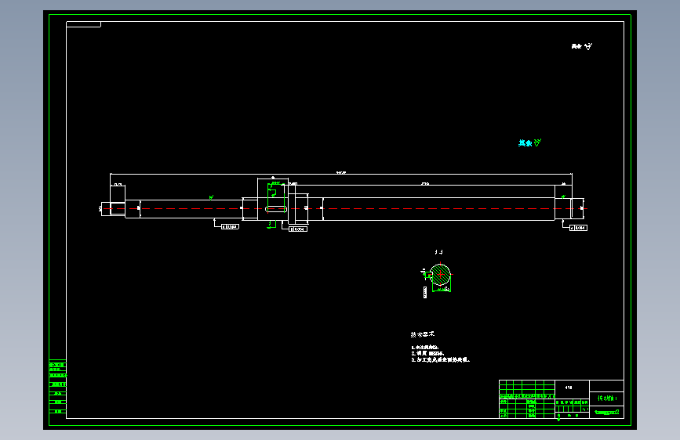Select the keyway slot on the shaft
This screenshot has height=440, width=680.
tap(276, 209)
